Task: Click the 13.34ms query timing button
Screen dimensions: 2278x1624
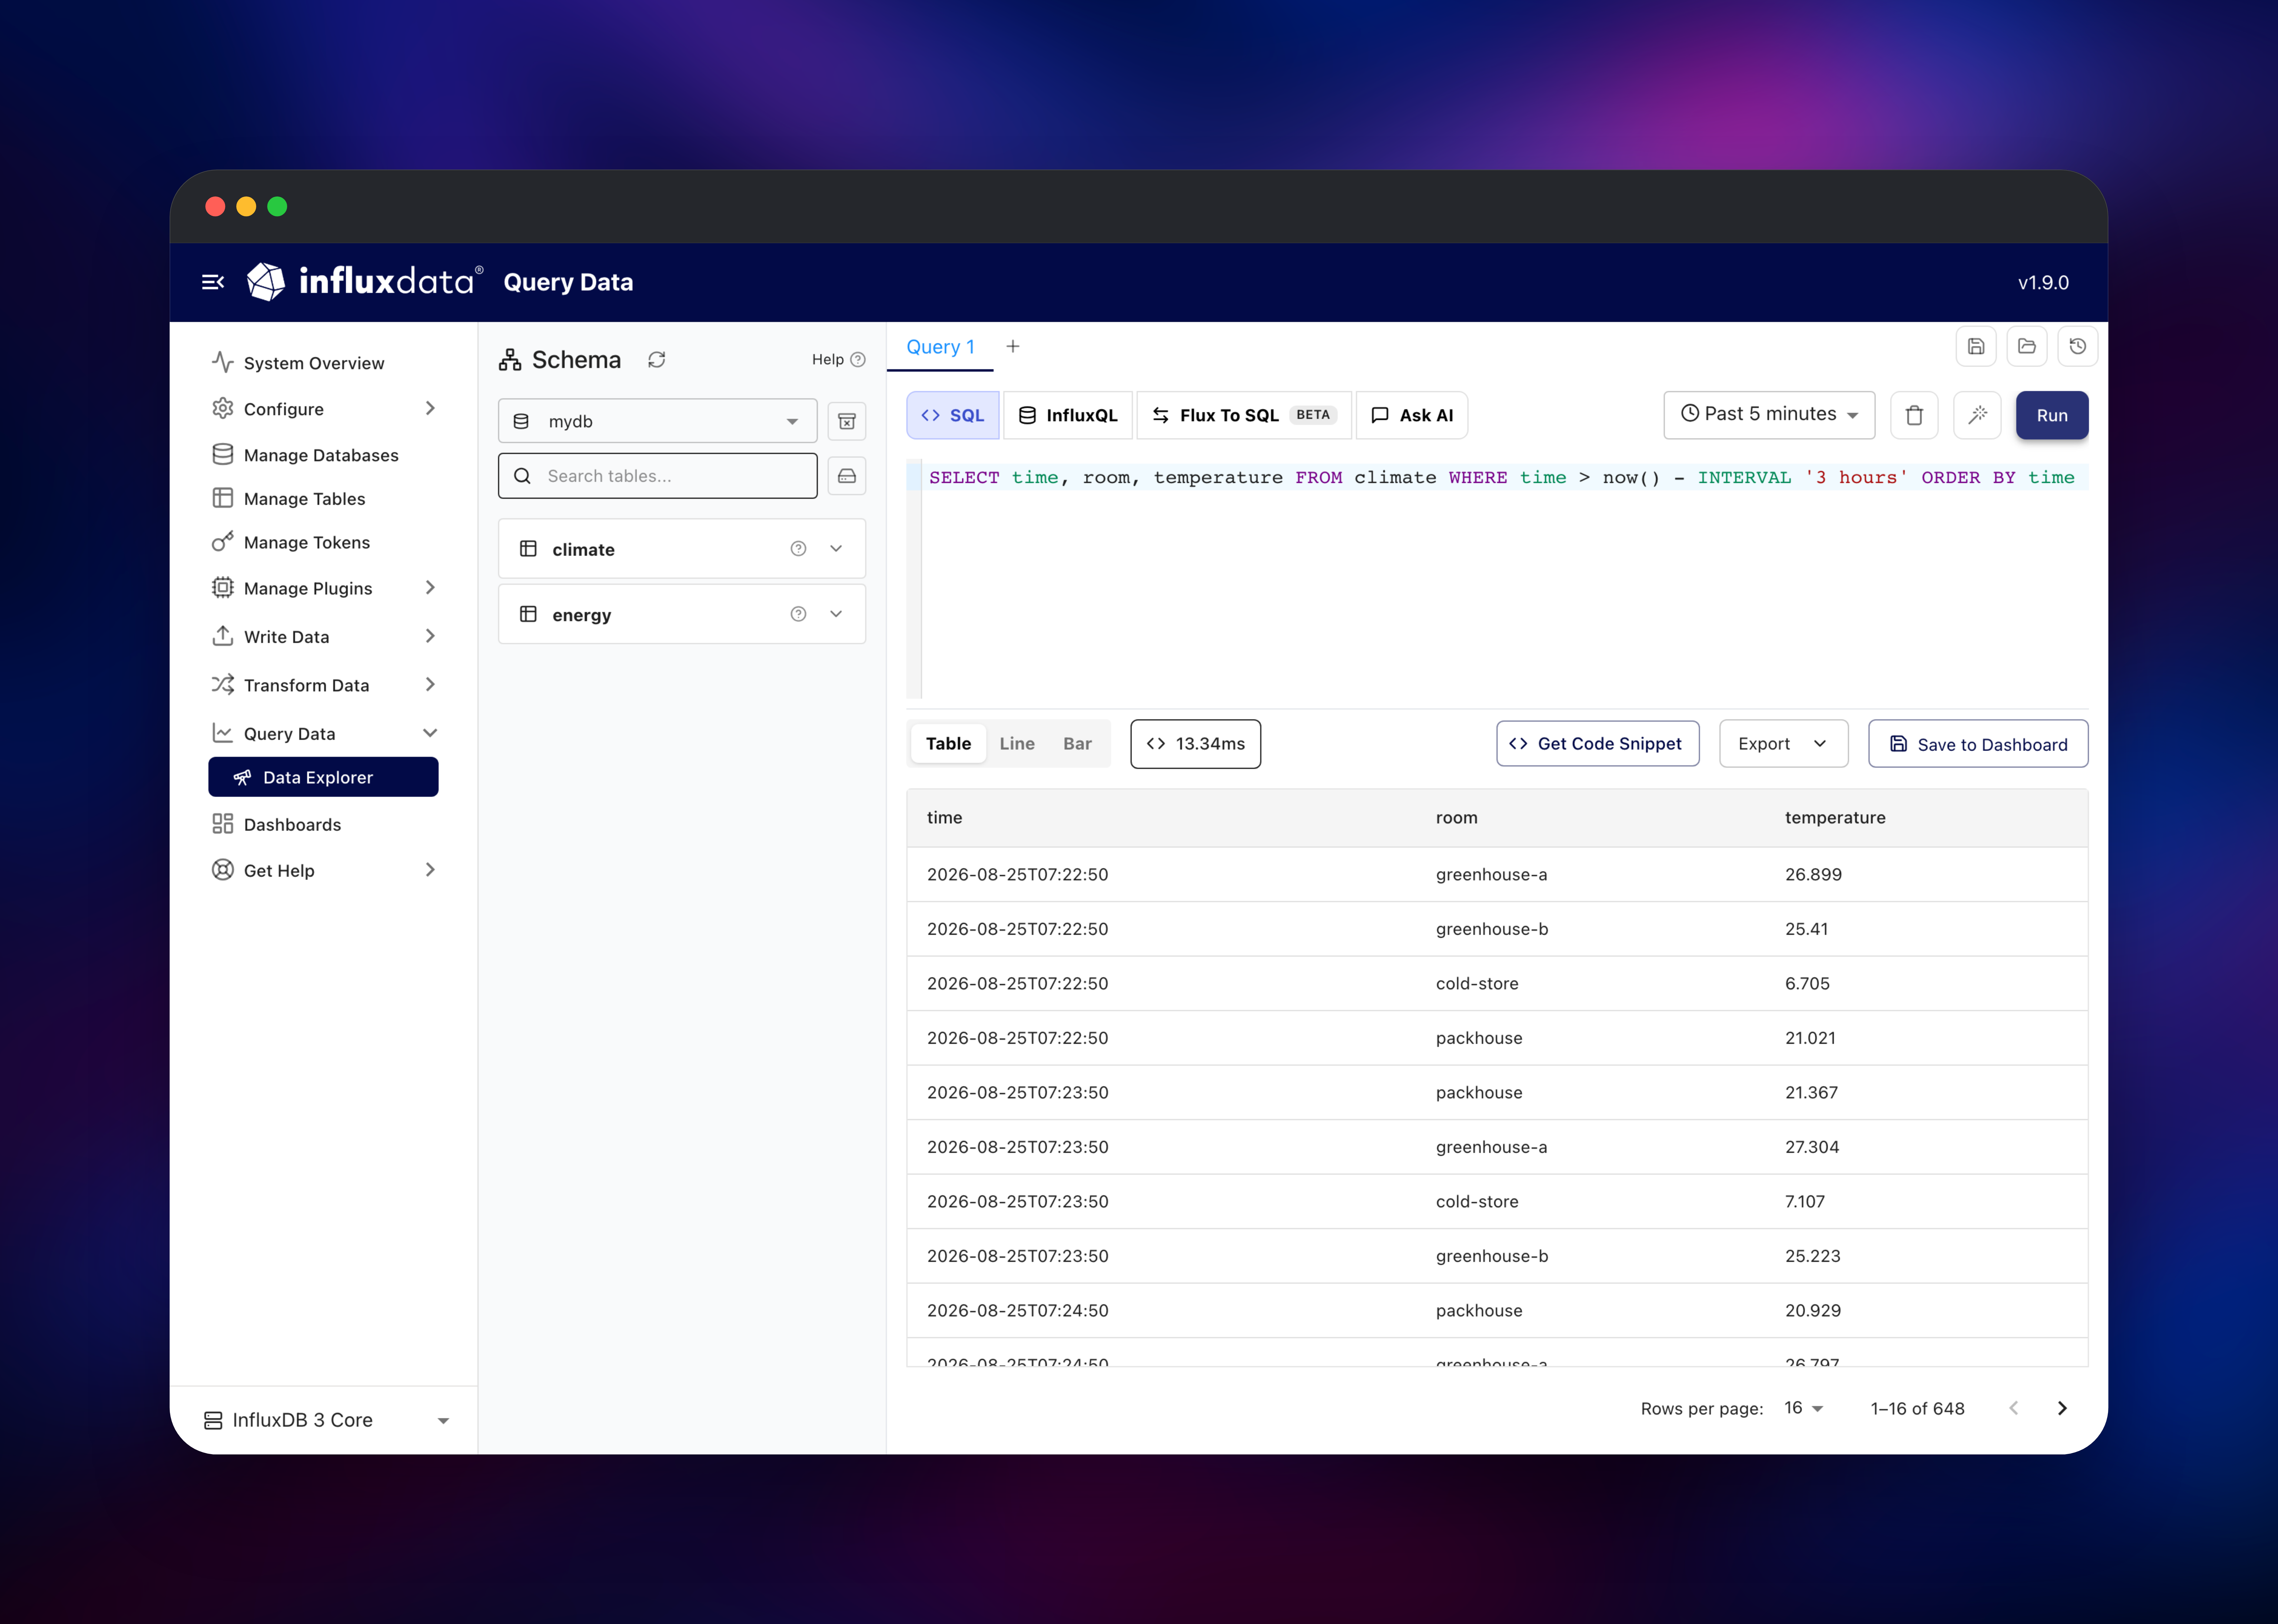Action: point(1196,744)
